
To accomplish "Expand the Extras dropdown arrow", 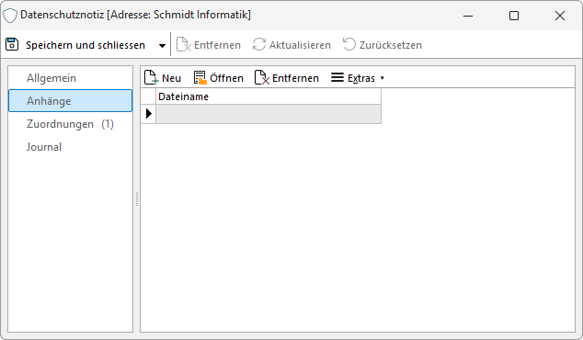I will point(383,78).
